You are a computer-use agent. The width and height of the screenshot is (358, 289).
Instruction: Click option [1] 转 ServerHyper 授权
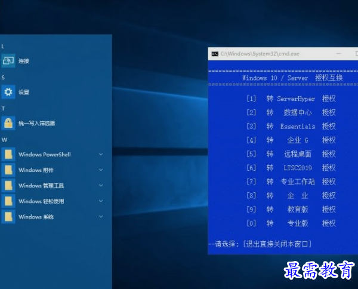[291, 99]
